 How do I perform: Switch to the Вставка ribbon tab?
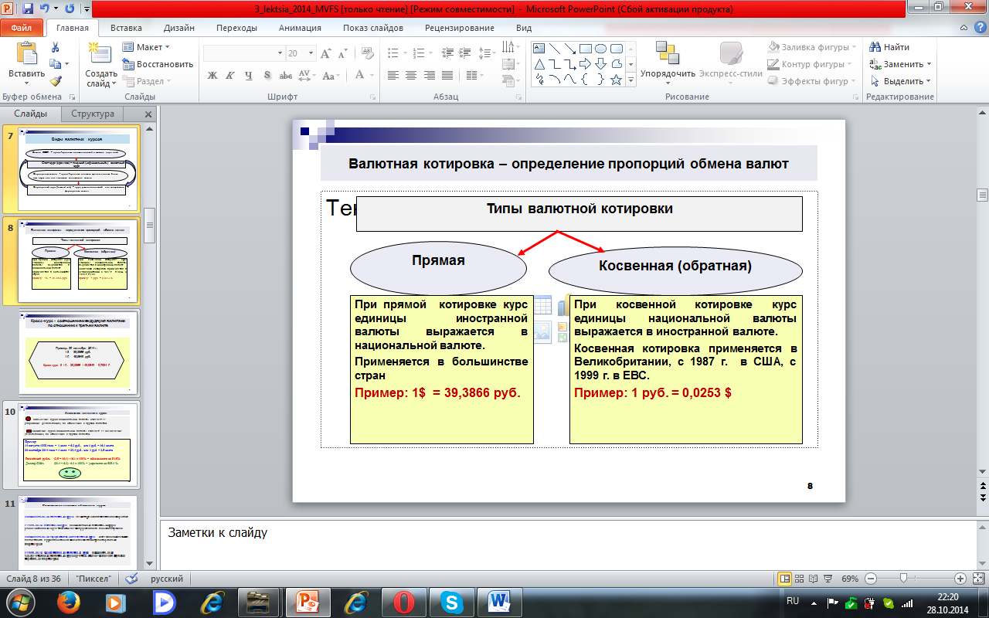[x=126, y=28]
